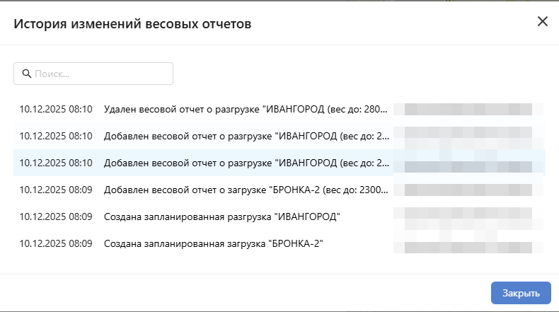The image size is (559, 312).
Task: Close the dialog with the X icon
Action: (543, 21)
